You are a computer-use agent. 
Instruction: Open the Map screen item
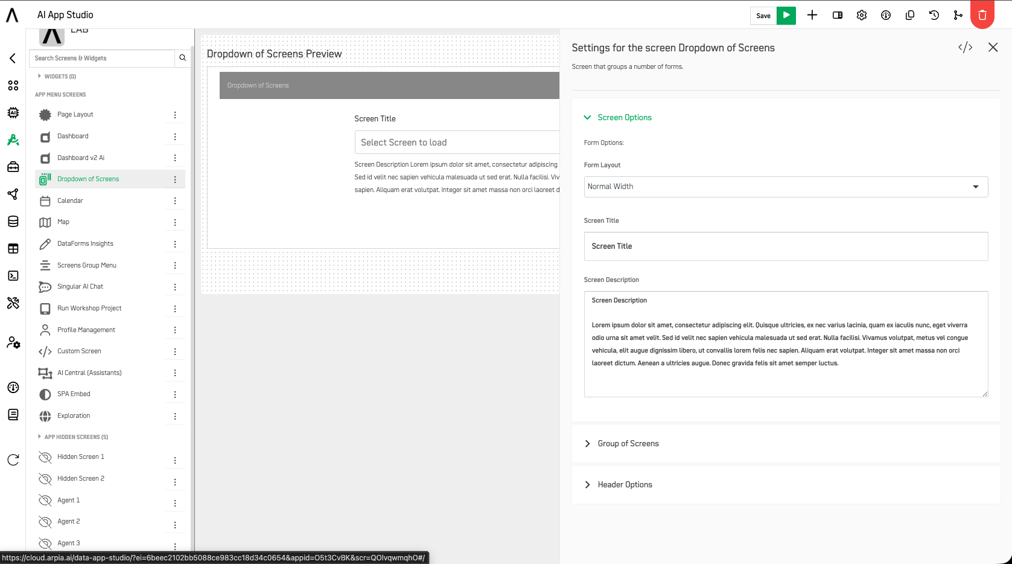point(63,222)
